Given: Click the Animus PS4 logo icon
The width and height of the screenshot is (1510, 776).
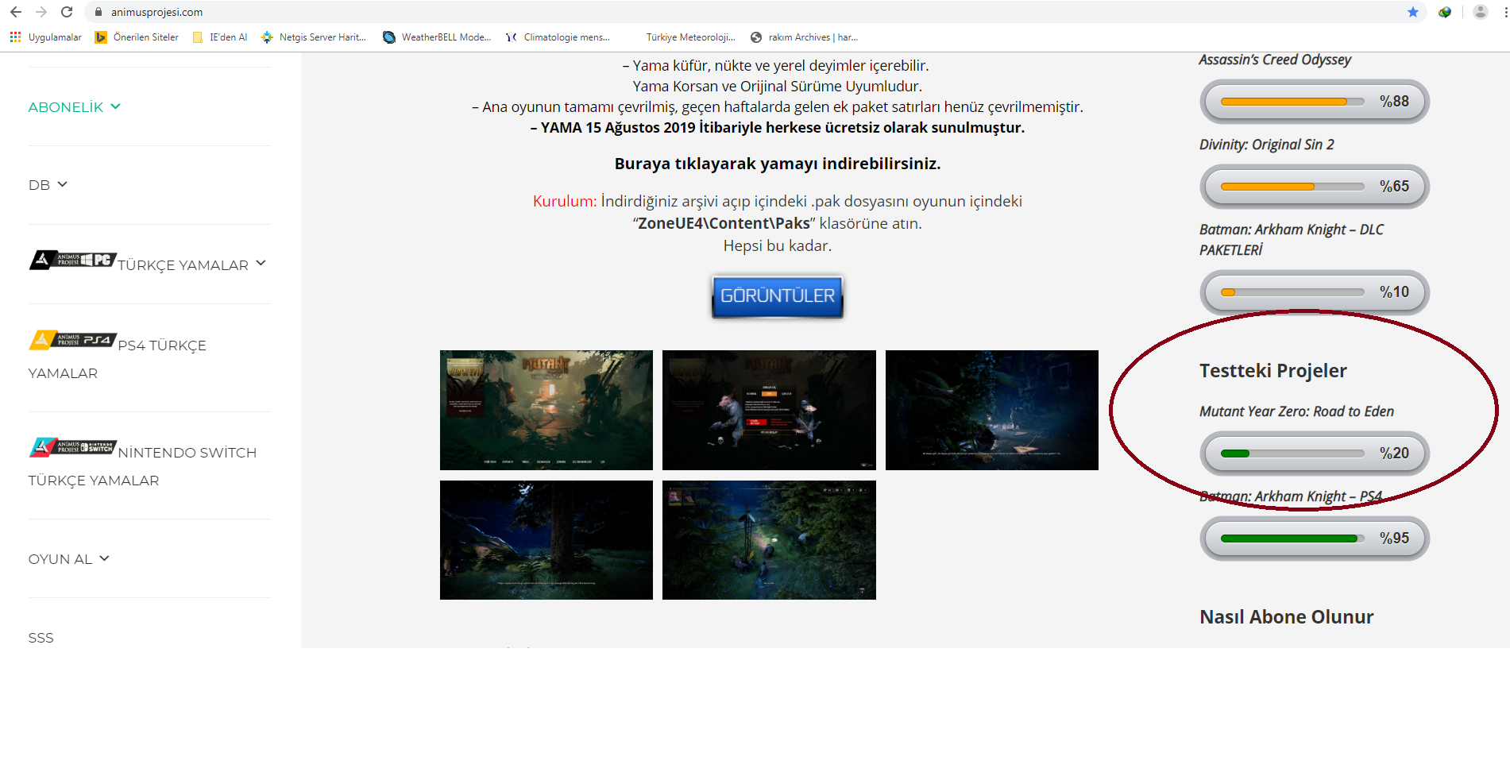Looking at the screenshot, I should pyautogui.click(x=73, y=340).
